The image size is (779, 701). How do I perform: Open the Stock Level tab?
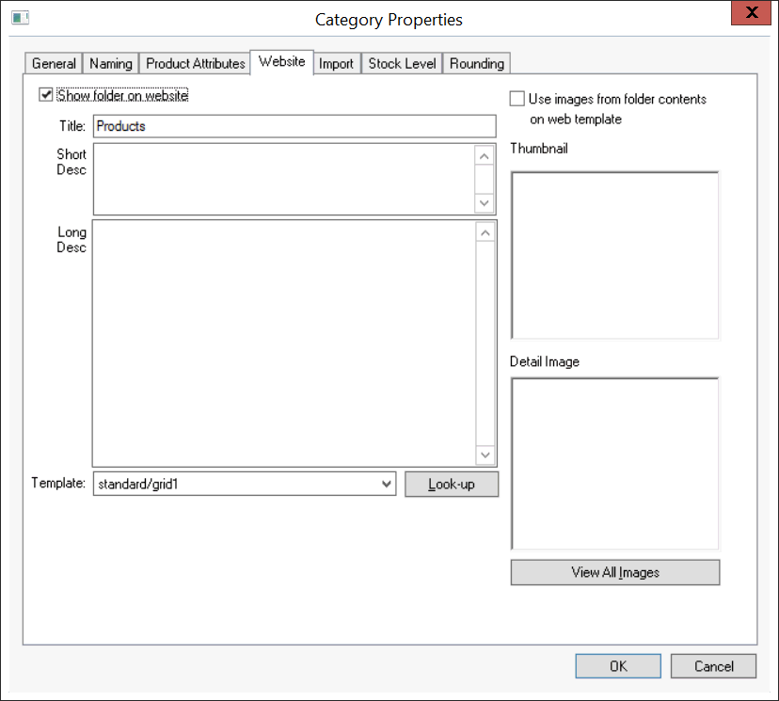402,64
